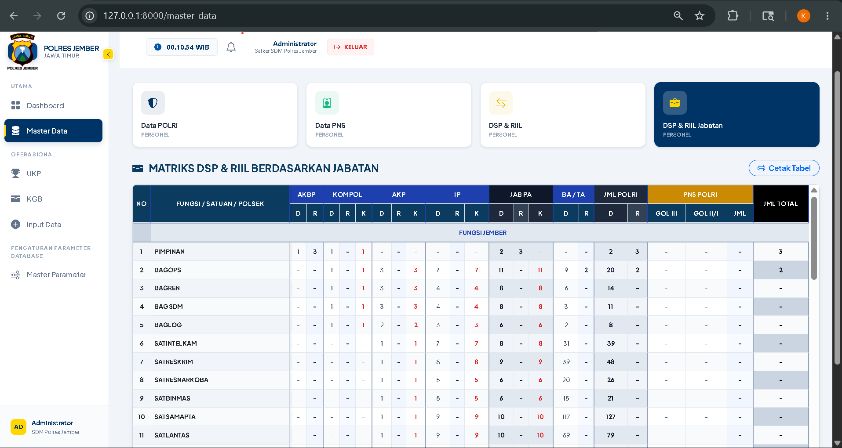Click the KGB card icon
This screenshot has width=842, height=448.
tap(16, 199)
